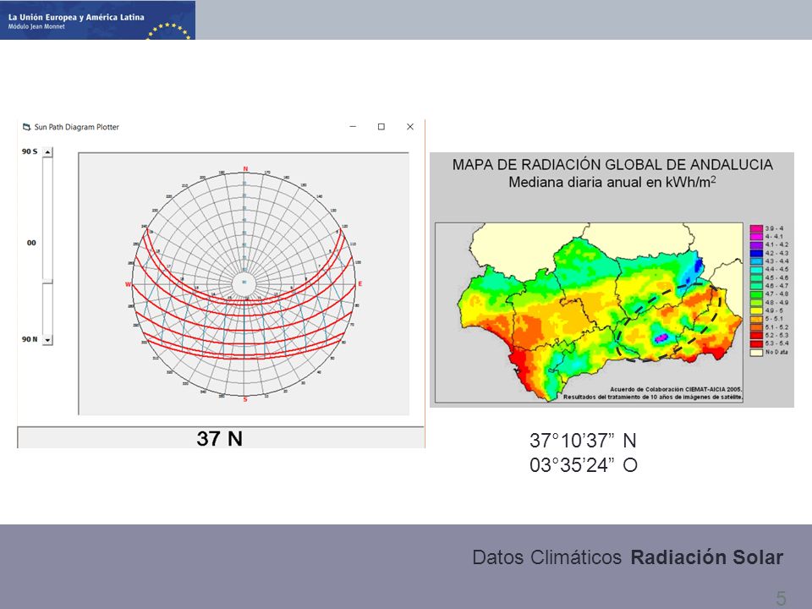This screenshot has width=812, height=609.
Task: Click the 'Radiación Solar' bold footer text
Action: 707,557
